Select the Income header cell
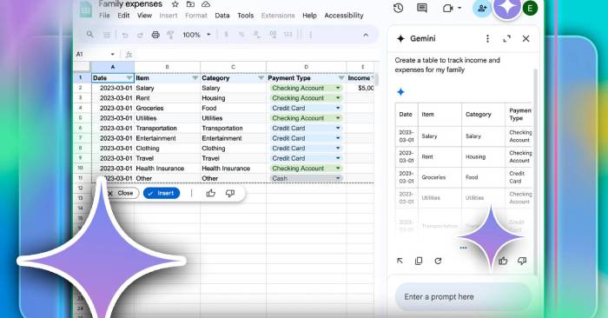The width and height of the screenshot is (608, 318). tap(360, 78)
